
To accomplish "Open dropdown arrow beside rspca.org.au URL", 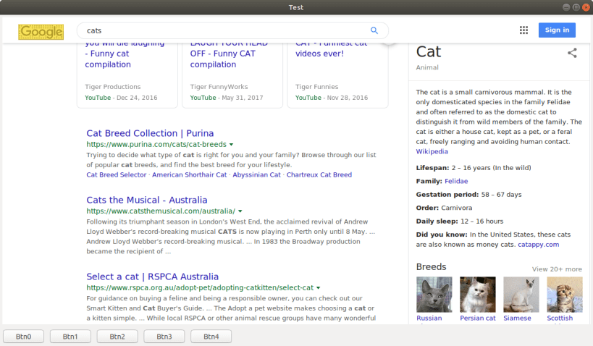I will [x=319, y=288].
